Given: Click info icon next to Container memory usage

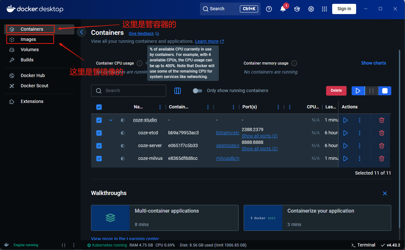Looking at the screenshot, I should 294,63.
